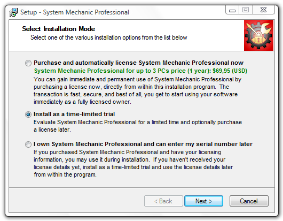Select the I own System Mechanic Professional radio button
The height and width of the screenshot is (221, 283).
(x=28, y=144)
